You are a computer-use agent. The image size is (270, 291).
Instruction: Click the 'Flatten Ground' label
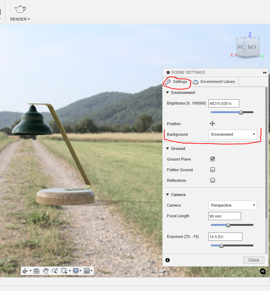tap(180, 170)
